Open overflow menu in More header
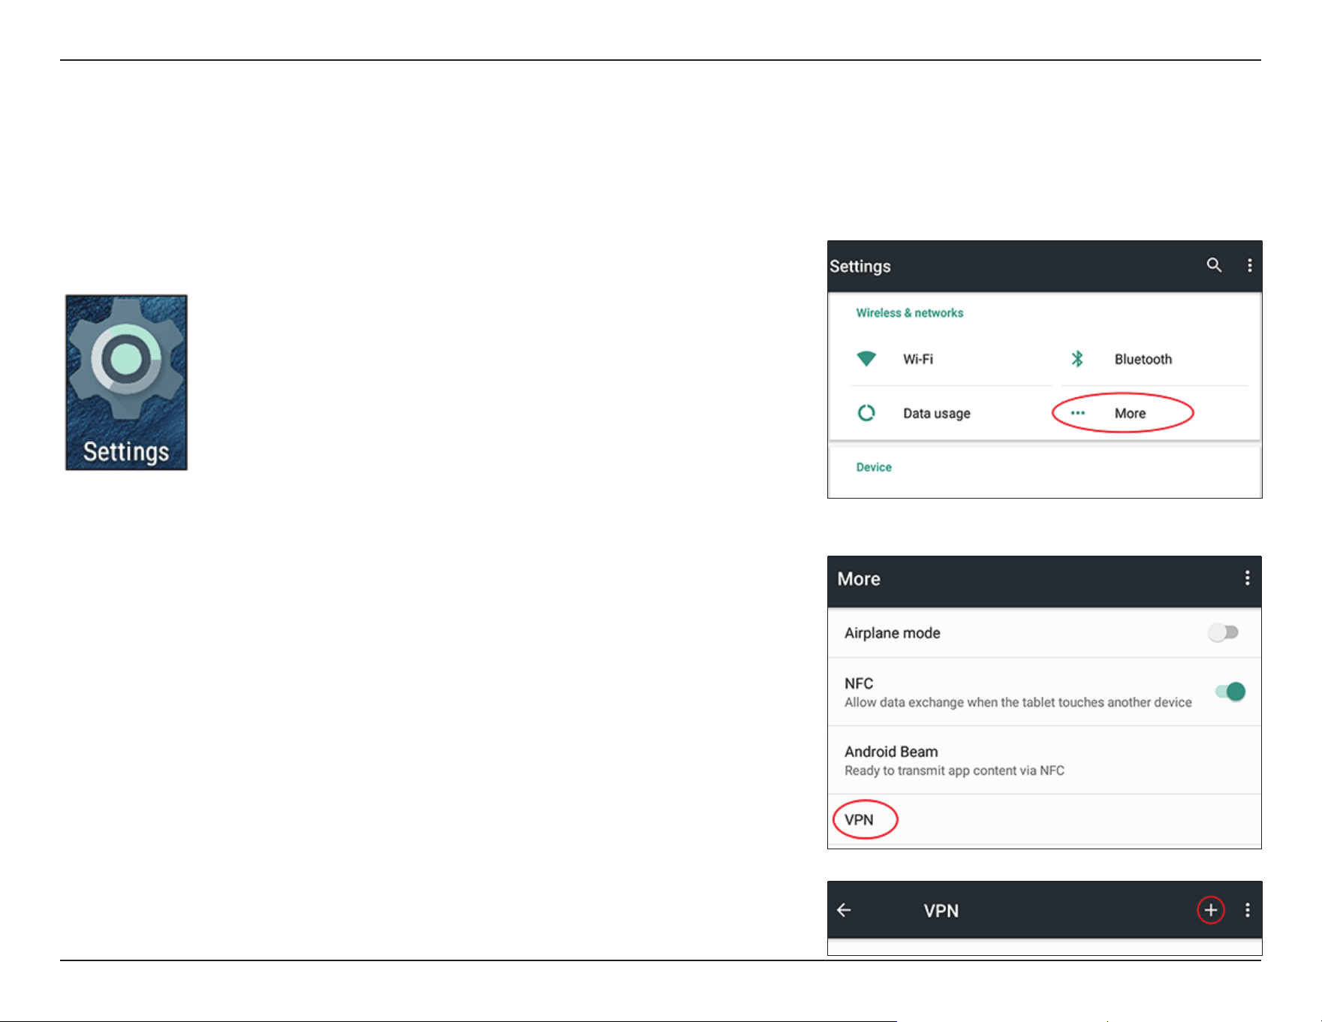The image size is (1322, 1022). pyautogui.click(x=1247, y=578)
